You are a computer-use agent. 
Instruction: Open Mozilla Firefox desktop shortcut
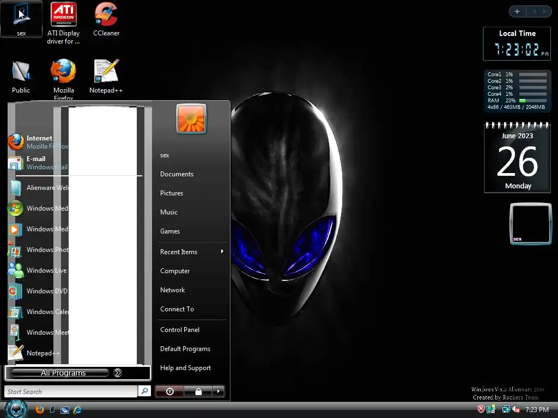coord(63,79)
